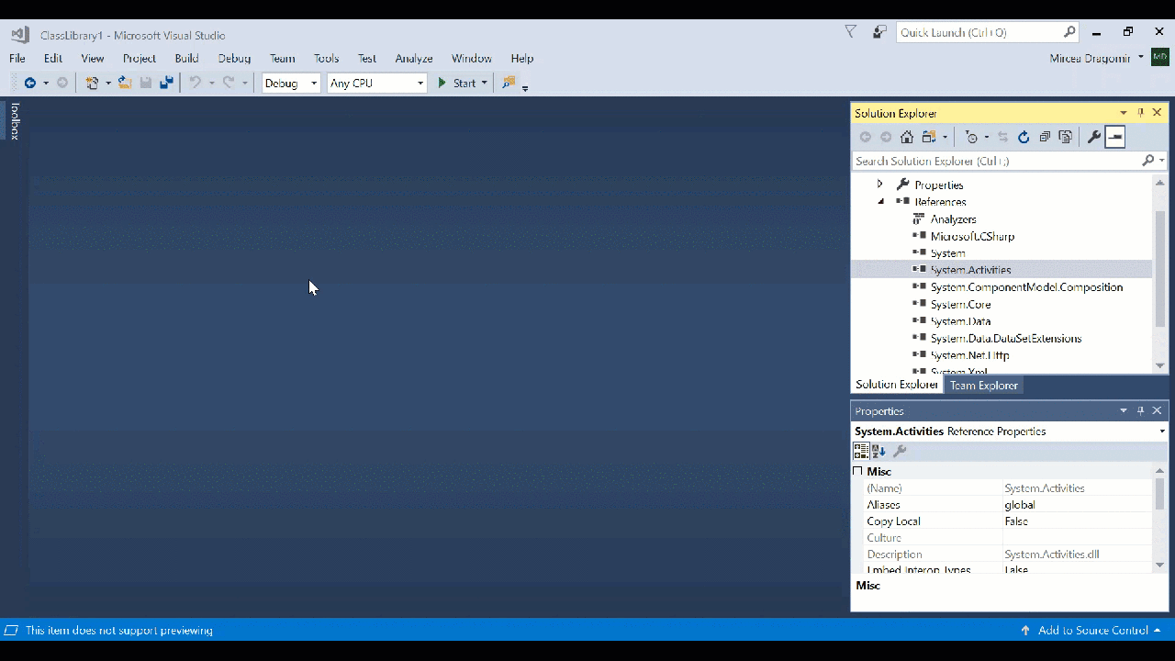Image resolution: width=1175 pixels, height=661 pixels.
Task: Select the Microsoft.CSharp reference
Action: tap(972, 236)
